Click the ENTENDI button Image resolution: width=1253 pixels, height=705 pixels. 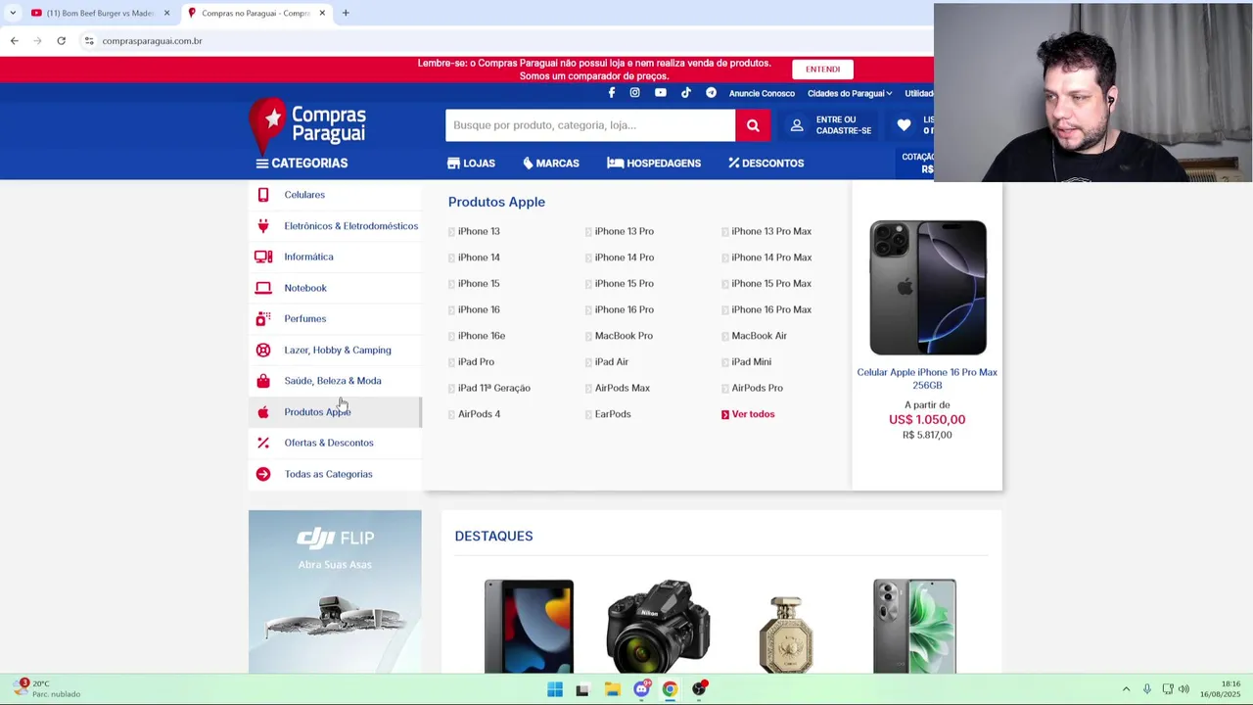(x=822, y=70)
